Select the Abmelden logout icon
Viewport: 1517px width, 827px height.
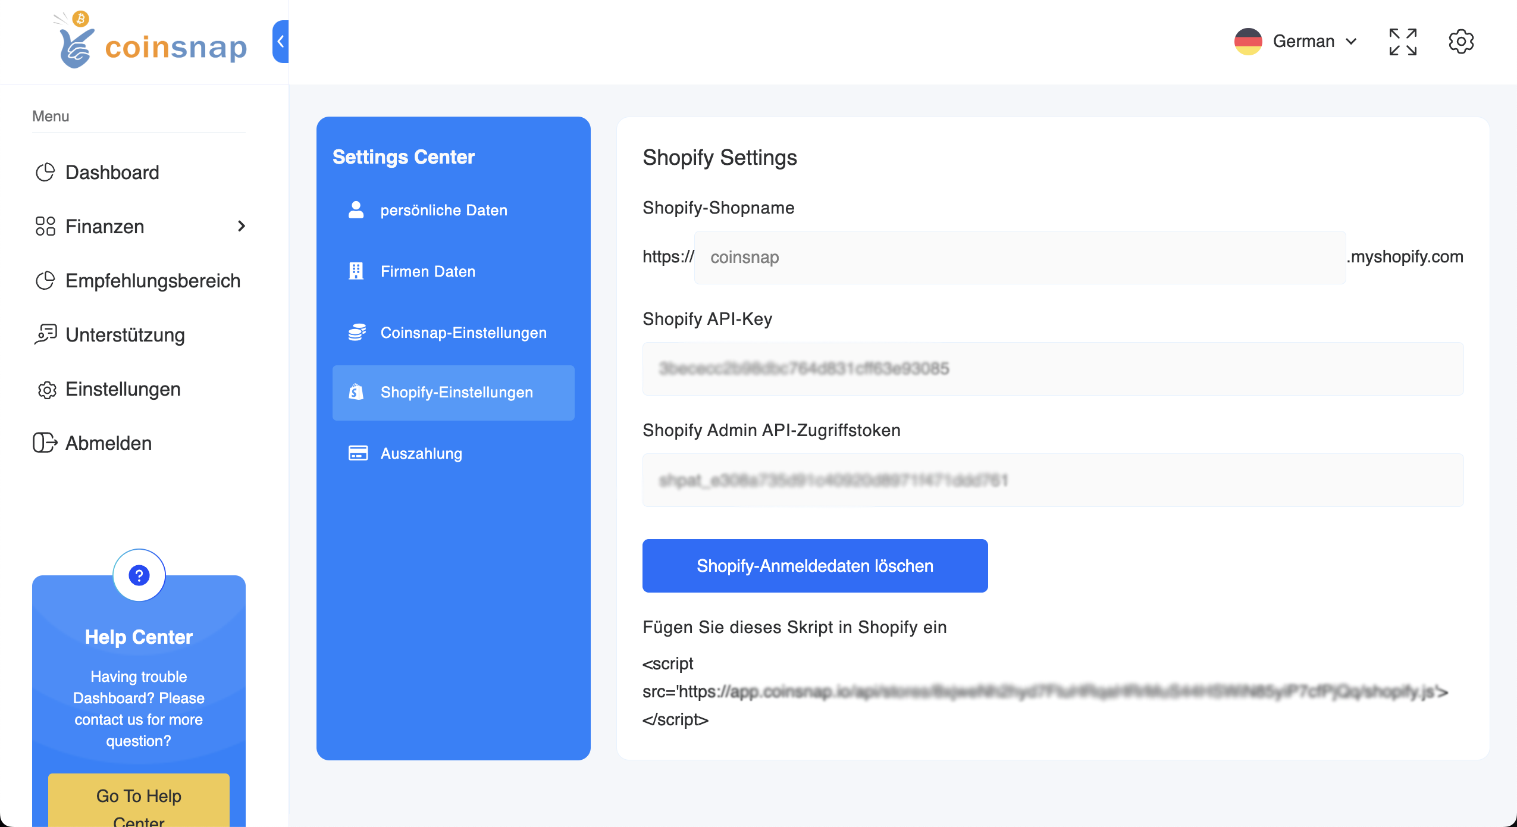pyautogui.click(x=46, y=443)
